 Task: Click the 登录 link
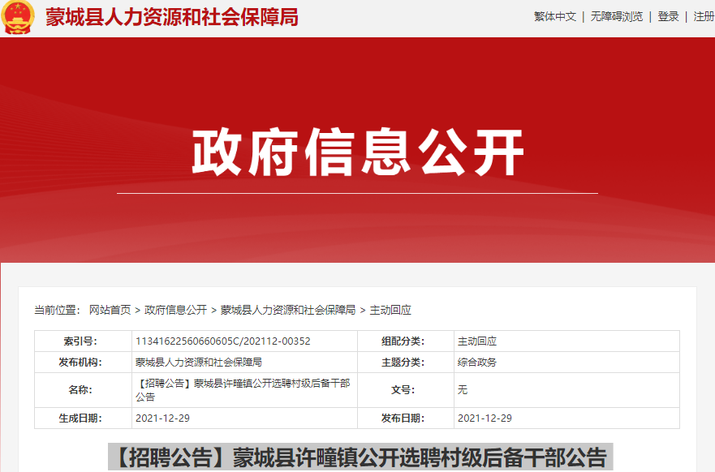click(668, 17)
